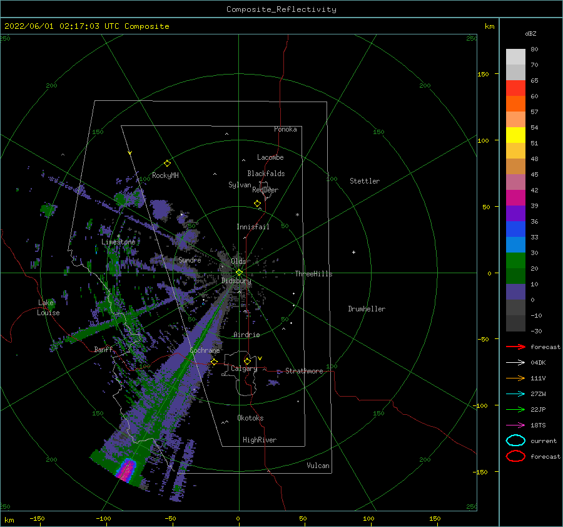Click the asterisk marker east of Innisfail
Image resolution: width=563 pixels, height=527 pixels.
(x=297, y=215)
